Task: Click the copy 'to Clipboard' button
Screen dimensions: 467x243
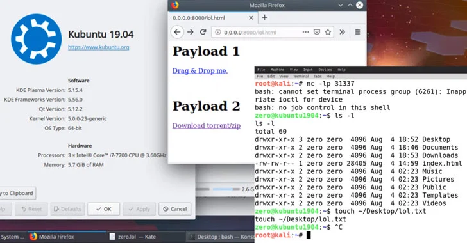Action: click(x=17, y=193)
